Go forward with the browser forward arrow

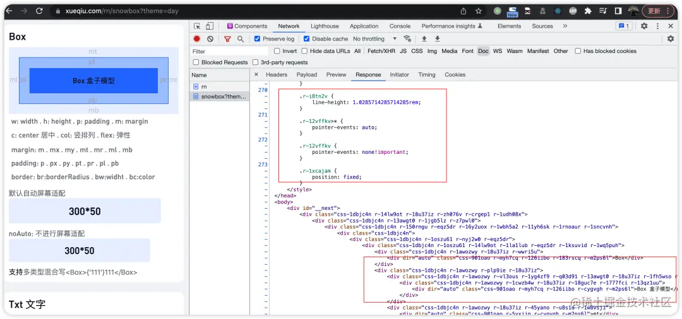click(24, 11)
